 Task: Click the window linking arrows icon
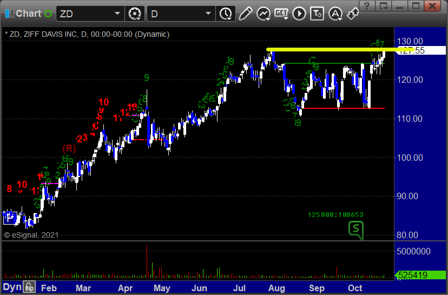point(353,14)
